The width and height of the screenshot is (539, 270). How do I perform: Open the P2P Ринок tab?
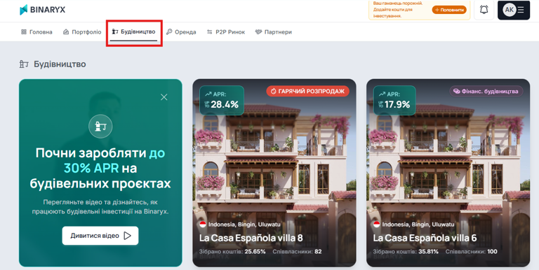[x=226, y=32]
